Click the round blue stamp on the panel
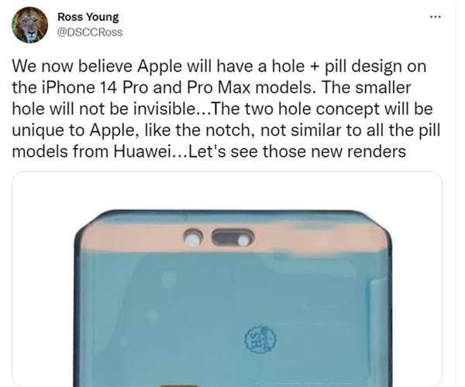Viewport: 465px width, 387px height. point(260,339)
